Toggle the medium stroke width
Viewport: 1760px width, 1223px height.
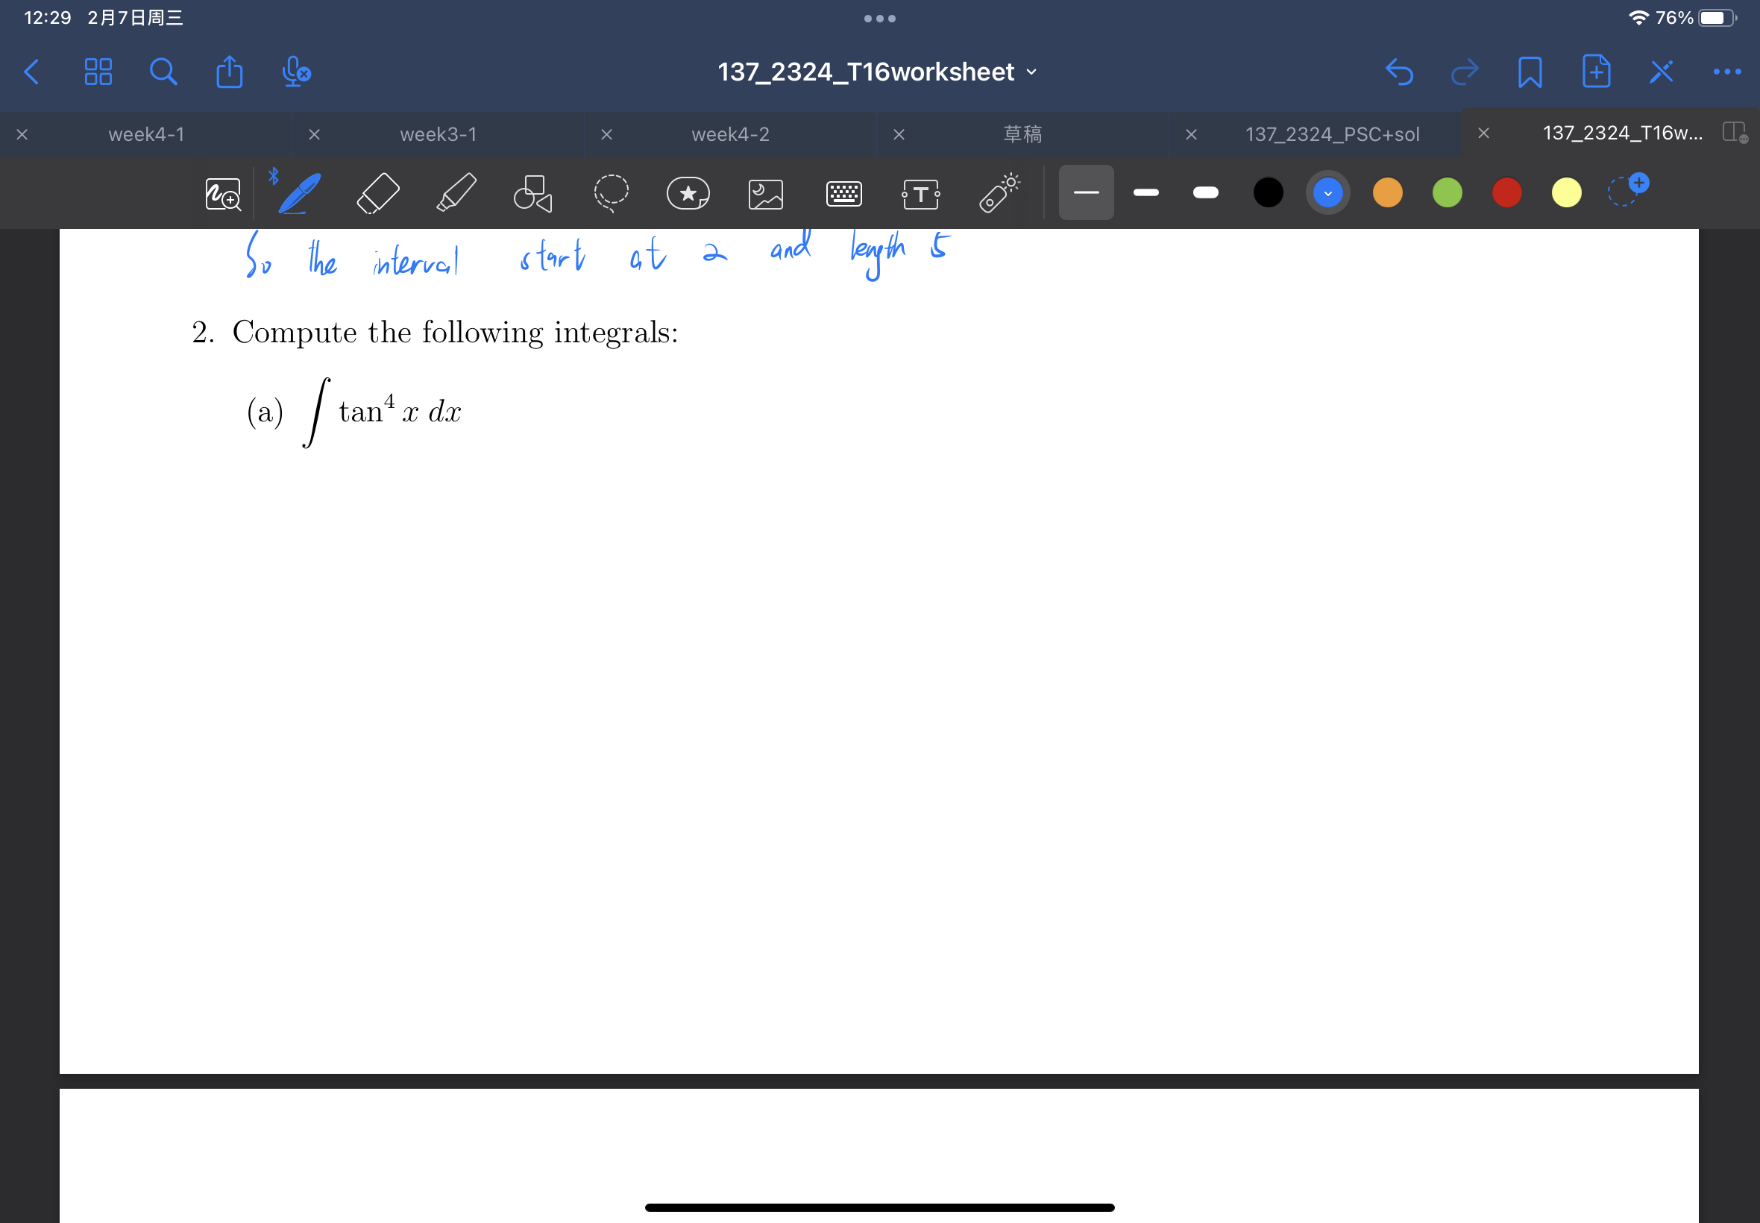tap(1145, 192)
